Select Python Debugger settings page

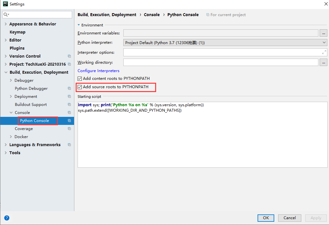31,89
